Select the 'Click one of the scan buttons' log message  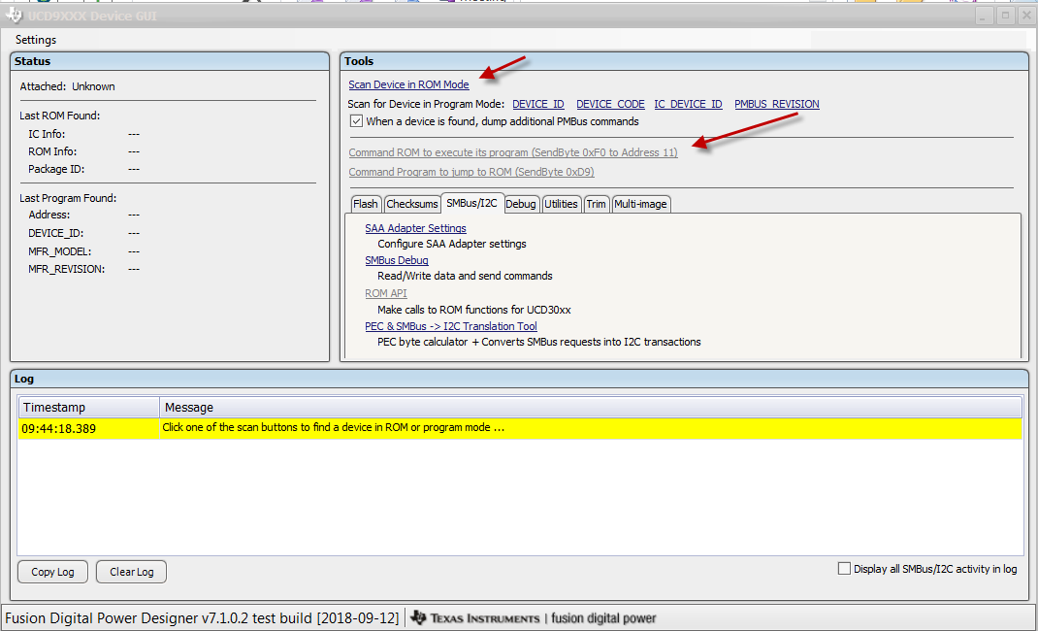(x=591, y=428)
